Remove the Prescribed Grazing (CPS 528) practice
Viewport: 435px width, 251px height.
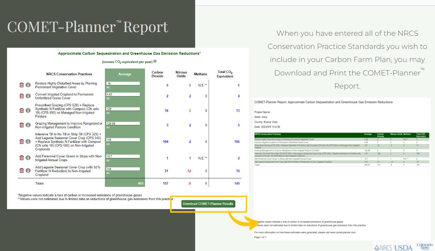click(21, 111)
